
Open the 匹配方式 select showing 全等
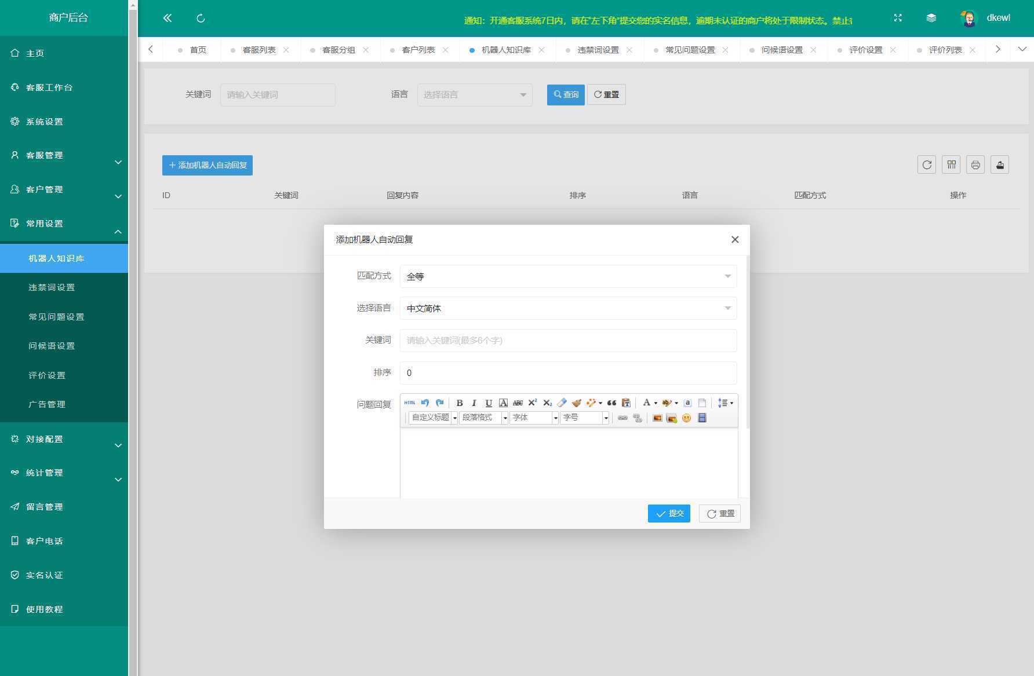(x=568, y=276)
